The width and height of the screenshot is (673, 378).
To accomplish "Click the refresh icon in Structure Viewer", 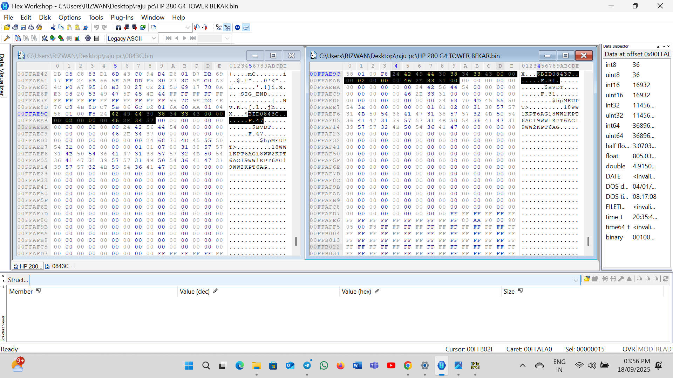I will (666, 279).
